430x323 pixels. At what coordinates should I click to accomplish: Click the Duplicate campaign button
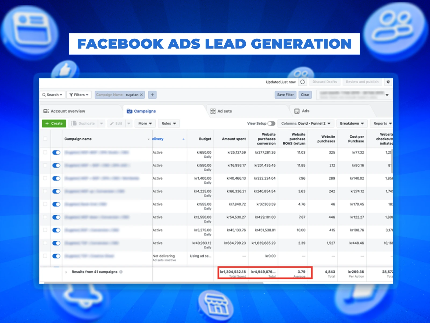[83, 124]
